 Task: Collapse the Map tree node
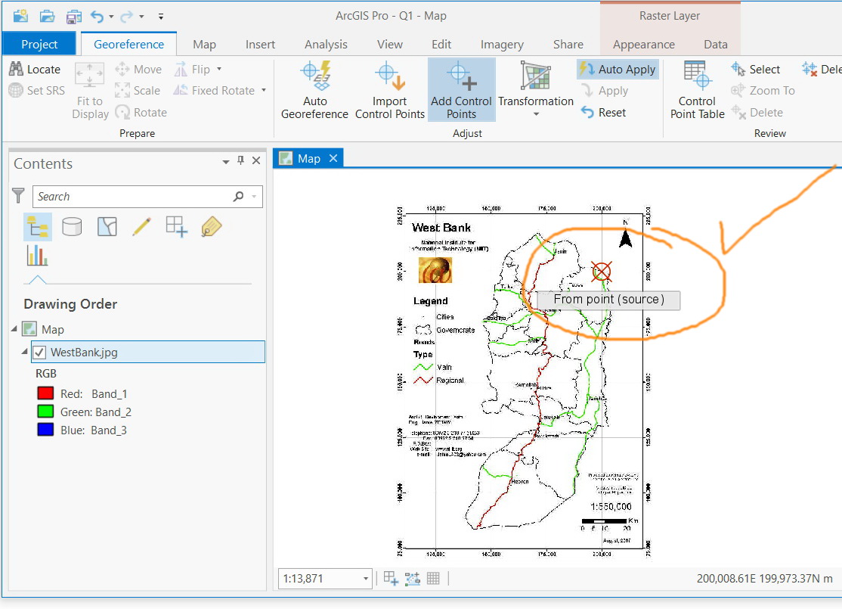coord(14,329)
